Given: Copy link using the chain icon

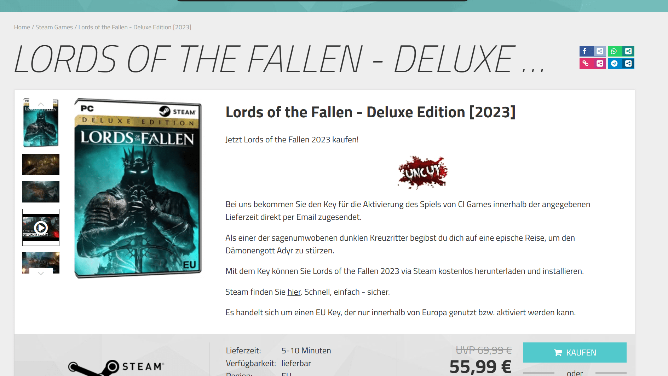Looking at the screenshot, I should (x=586, y=64).
